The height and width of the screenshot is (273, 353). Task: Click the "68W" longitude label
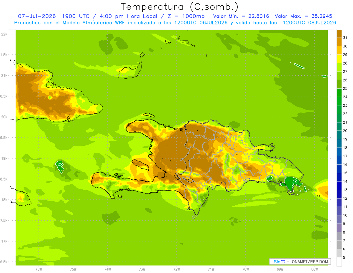click(x=314, y=269)
